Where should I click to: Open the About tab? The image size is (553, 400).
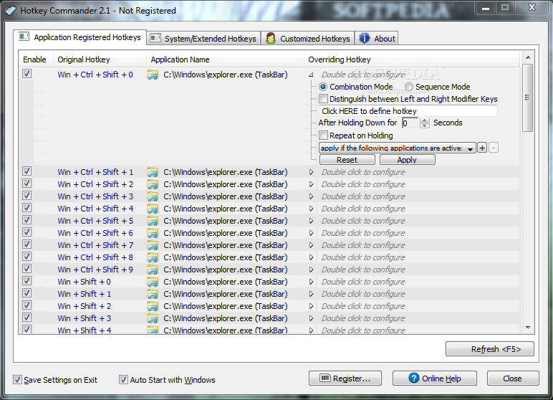[377, 38]
